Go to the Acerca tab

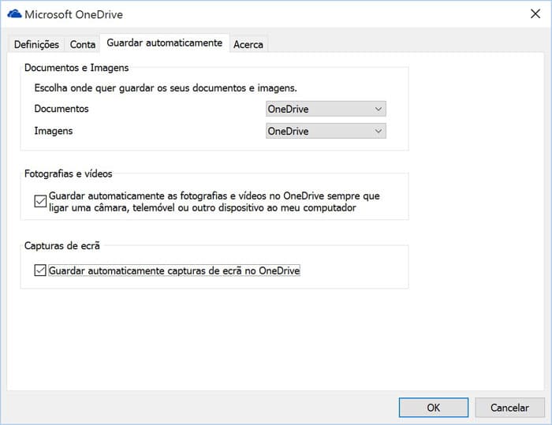point(248,44)
